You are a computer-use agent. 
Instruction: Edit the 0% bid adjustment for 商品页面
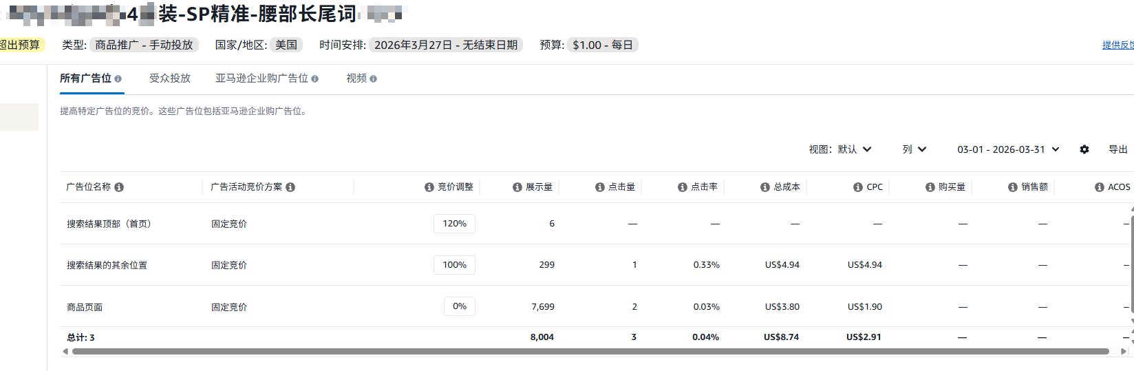tap(459, 306)
